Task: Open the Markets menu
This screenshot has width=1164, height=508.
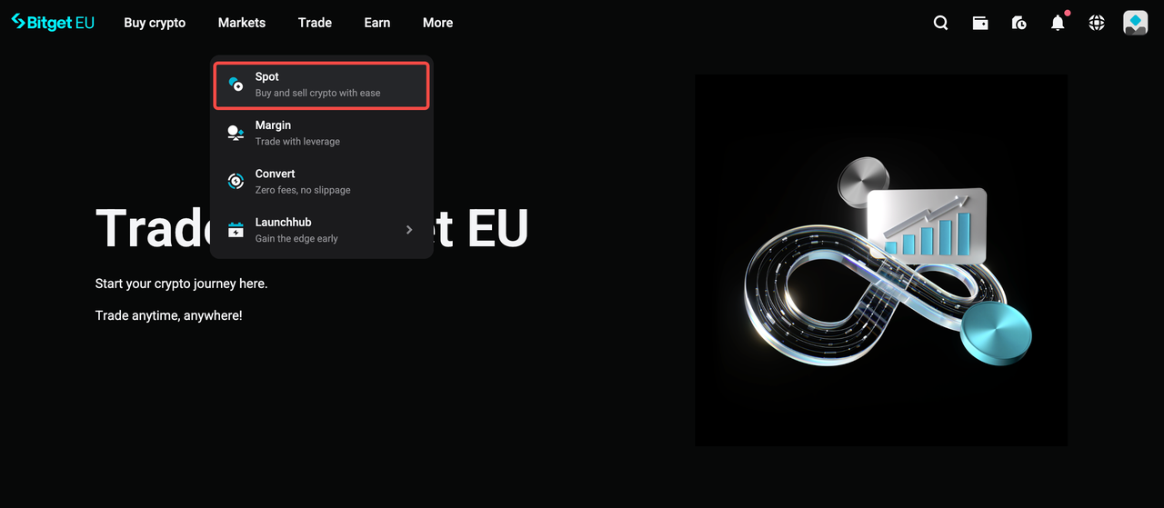Action: tap(242, 23)
